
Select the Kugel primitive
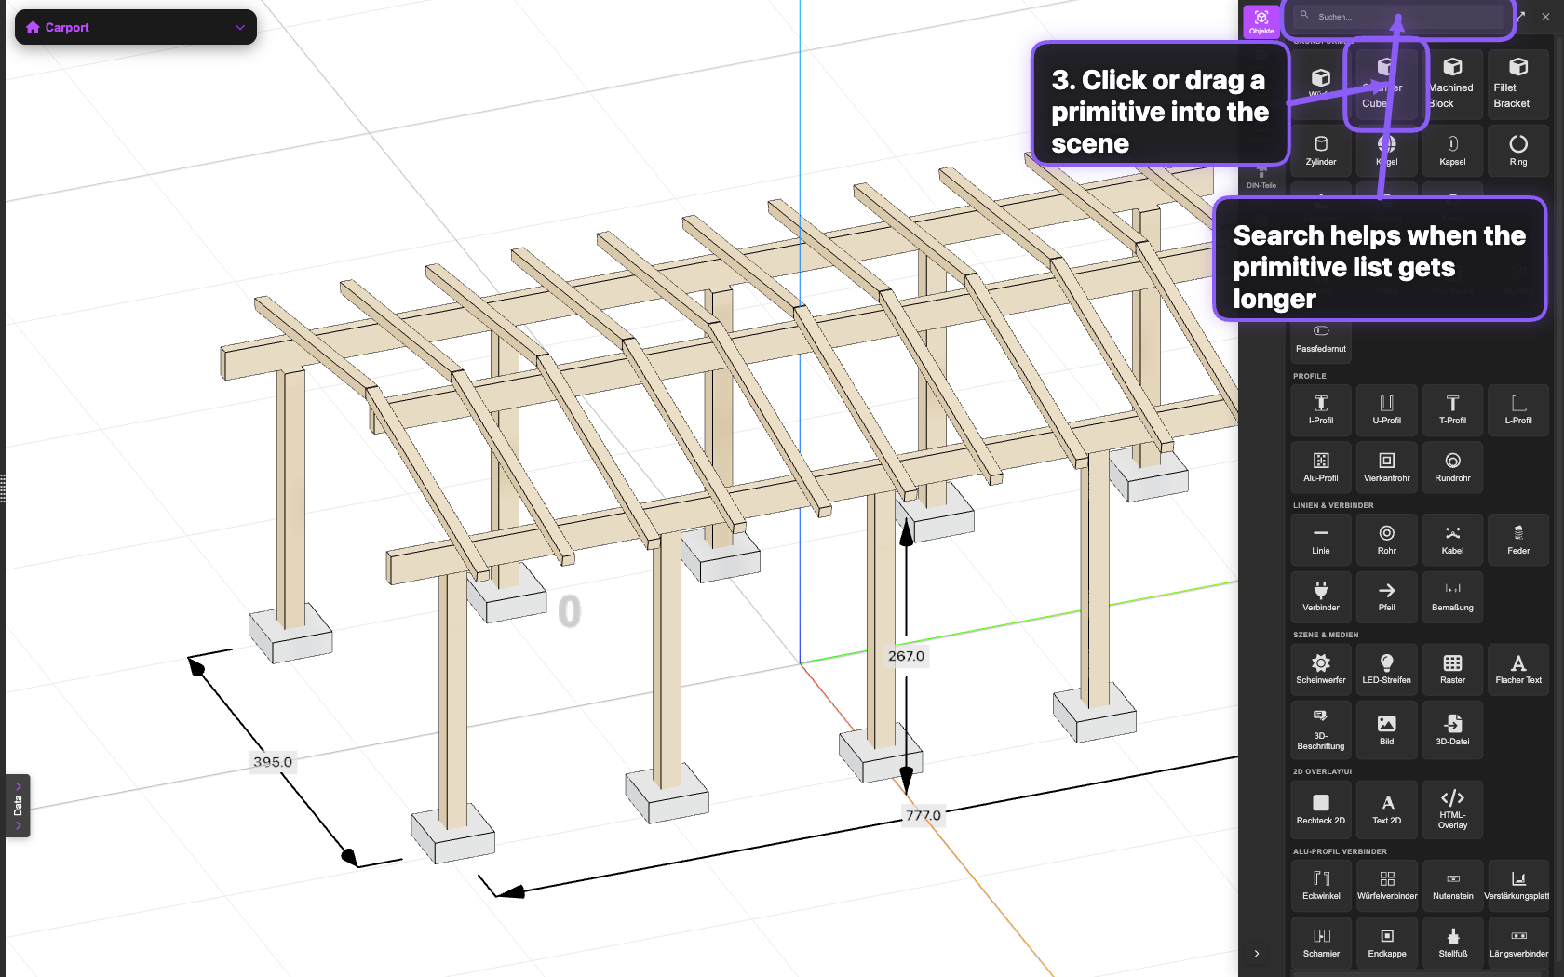click(1386, 152)
